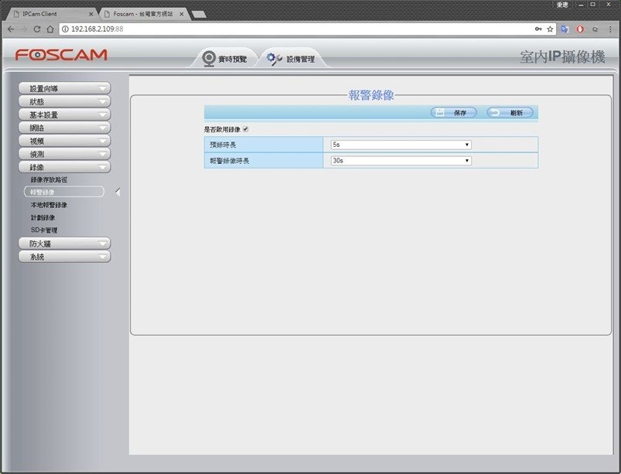Screen dimensions: 621x474
Task: Expand the 防火牆 menu section
Action: (64, 243)
